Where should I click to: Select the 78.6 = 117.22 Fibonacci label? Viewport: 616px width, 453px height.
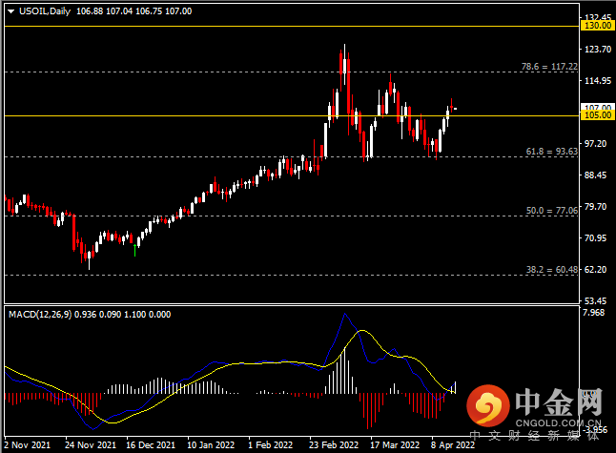click(549, 67)
